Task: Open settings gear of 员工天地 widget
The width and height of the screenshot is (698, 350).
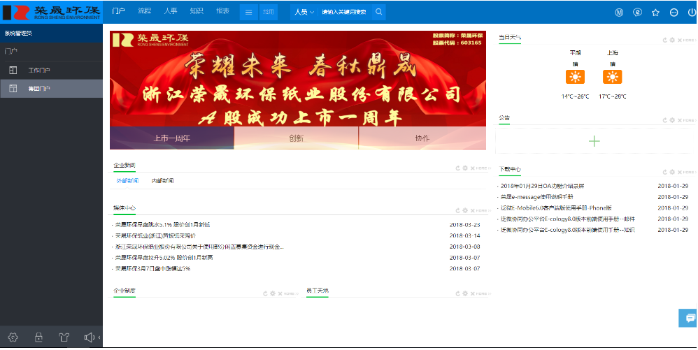Action: 465,293
